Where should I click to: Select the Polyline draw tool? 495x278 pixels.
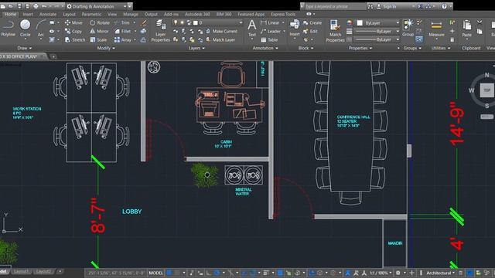tap(8, 28)
